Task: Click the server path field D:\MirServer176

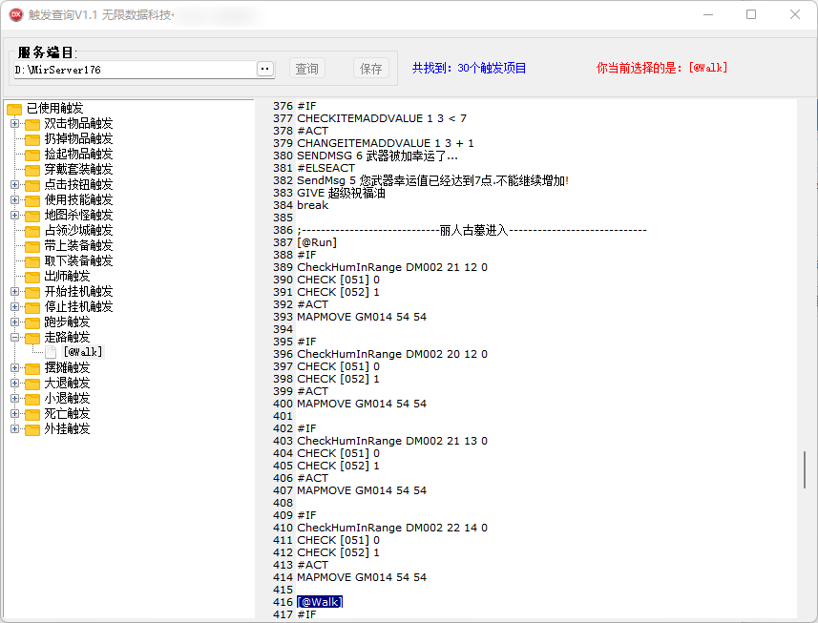Action: coord(136,70)
